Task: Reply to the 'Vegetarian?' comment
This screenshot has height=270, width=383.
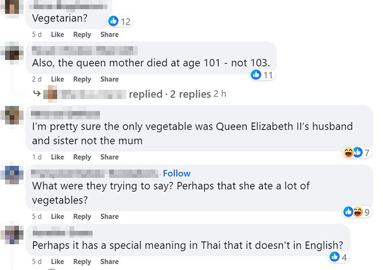Action: [x=82, y=34]
